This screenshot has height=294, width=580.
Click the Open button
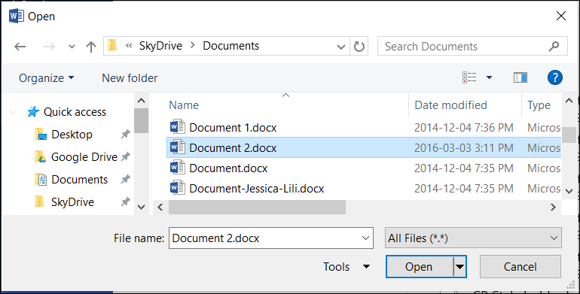click(419, 267)
